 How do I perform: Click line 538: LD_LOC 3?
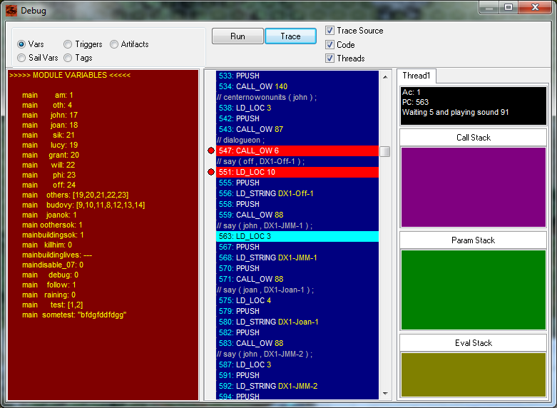tap(297, 108)
